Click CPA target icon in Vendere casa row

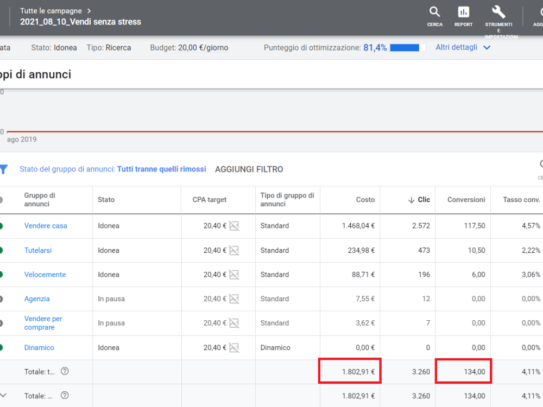(234, 226)
